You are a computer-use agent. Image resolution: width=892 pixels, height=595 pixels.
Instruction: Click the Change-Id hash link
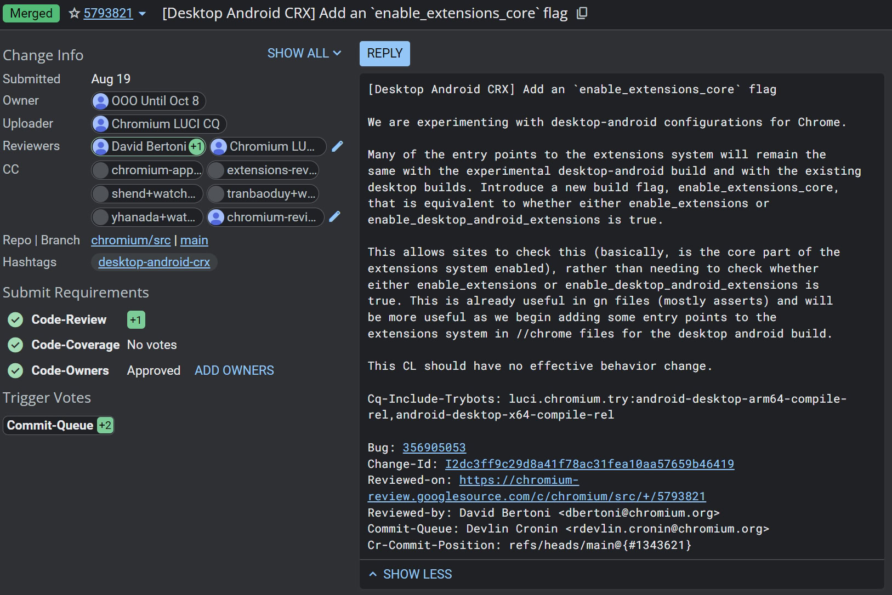(x=589, y=464)
